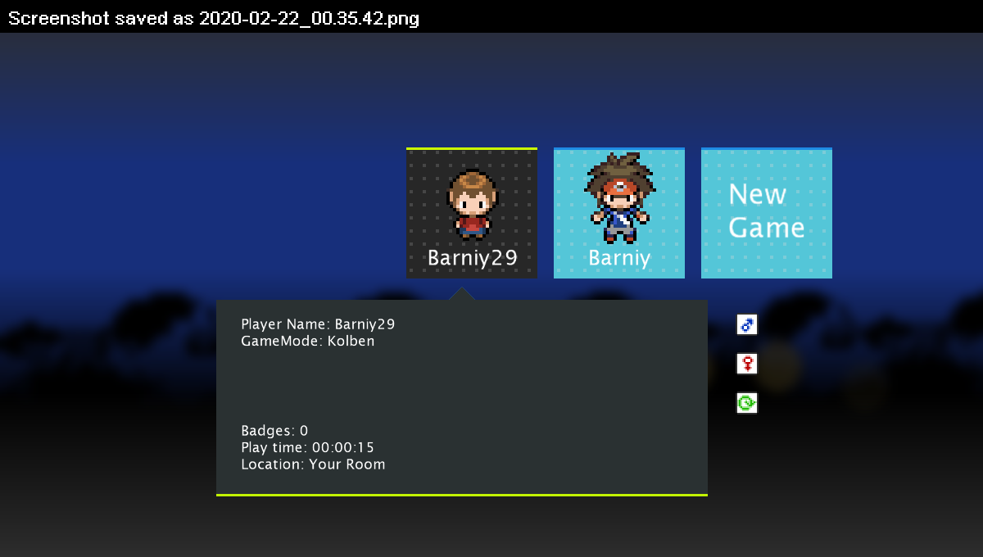Viewport: 983px width, 557px height.
Task: Click the screenshot saved notification text
Action: 214,18
